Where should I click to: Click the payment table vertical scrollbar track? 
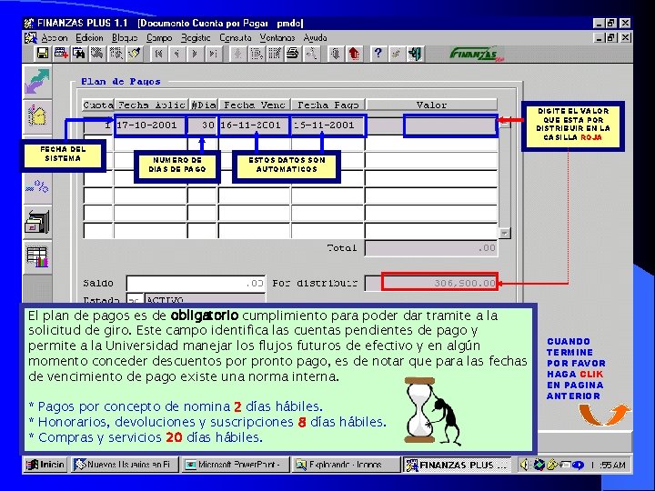[505, 177]
